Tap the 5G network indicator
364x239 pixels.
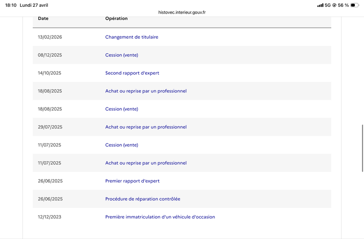point(328,5)
